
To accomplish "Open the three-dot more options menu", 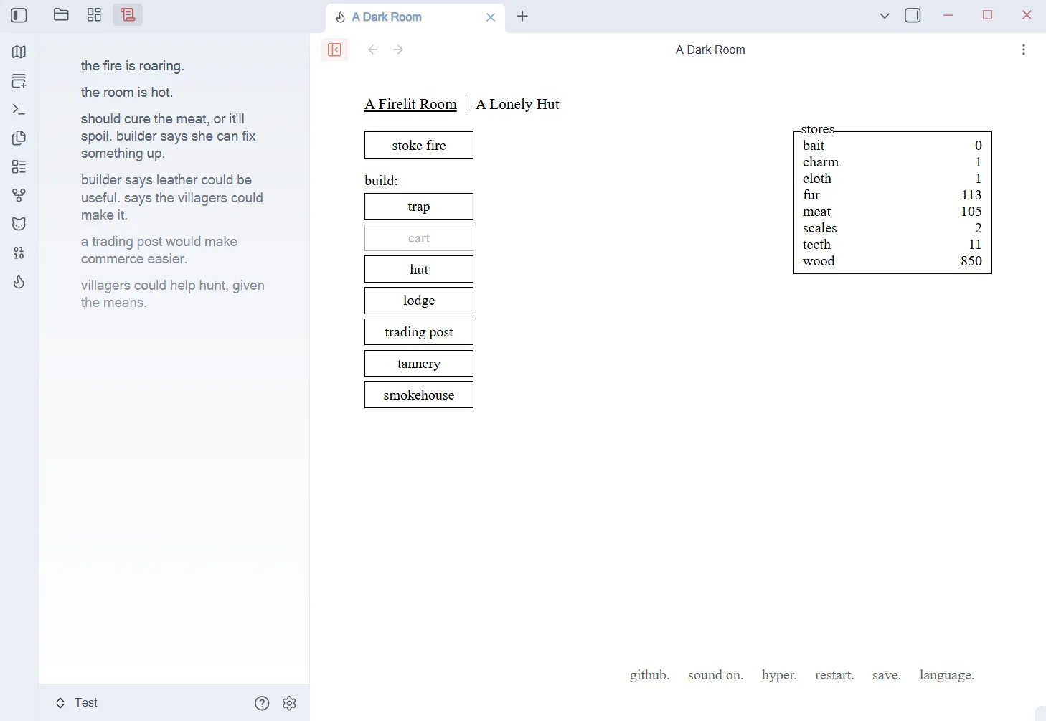I will (1024, 50).
